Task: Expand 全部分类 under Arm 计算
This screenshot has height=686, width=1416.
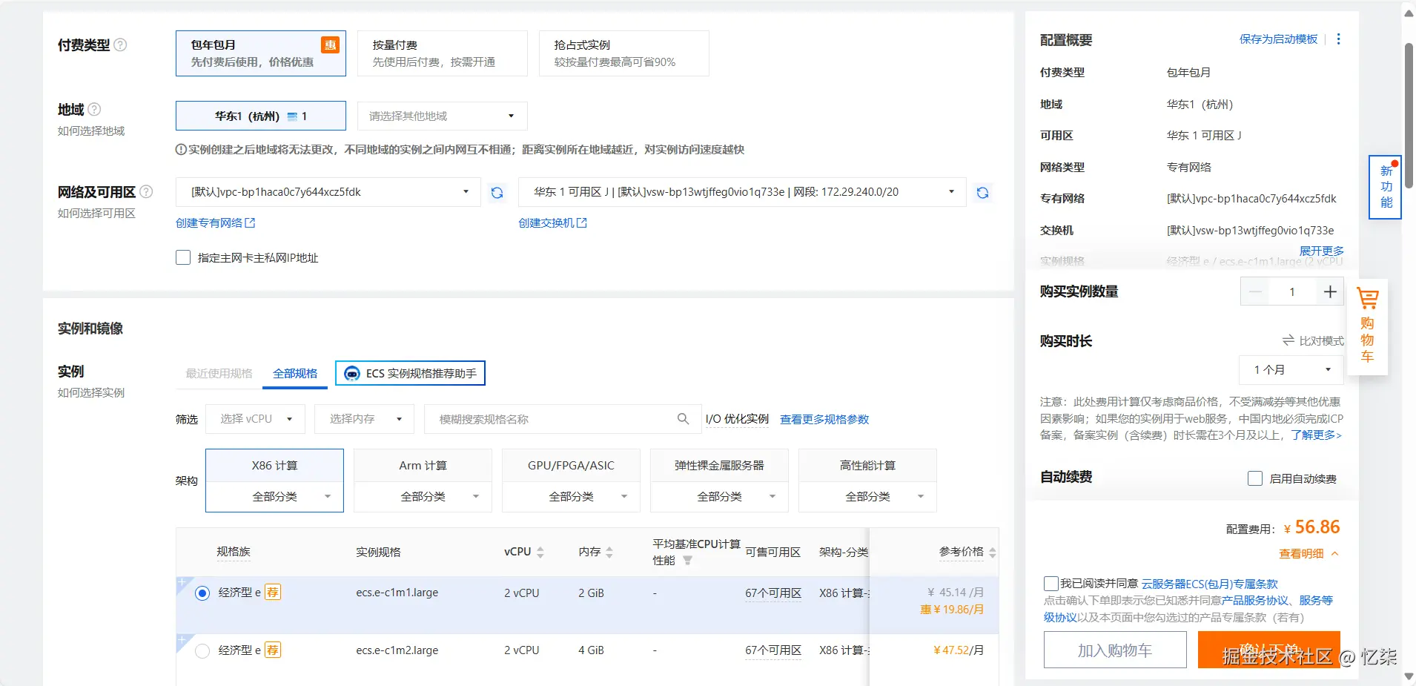Action: [423, 497]
